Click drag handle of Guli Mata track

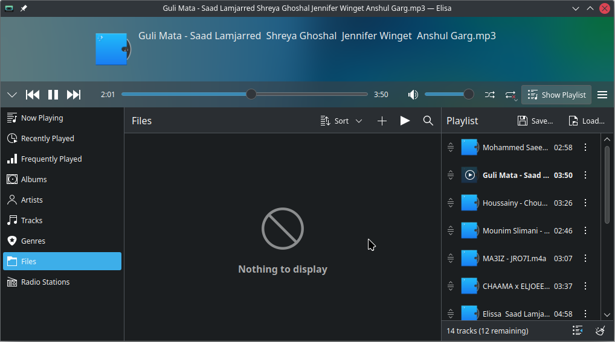click(x=451, y=175)
